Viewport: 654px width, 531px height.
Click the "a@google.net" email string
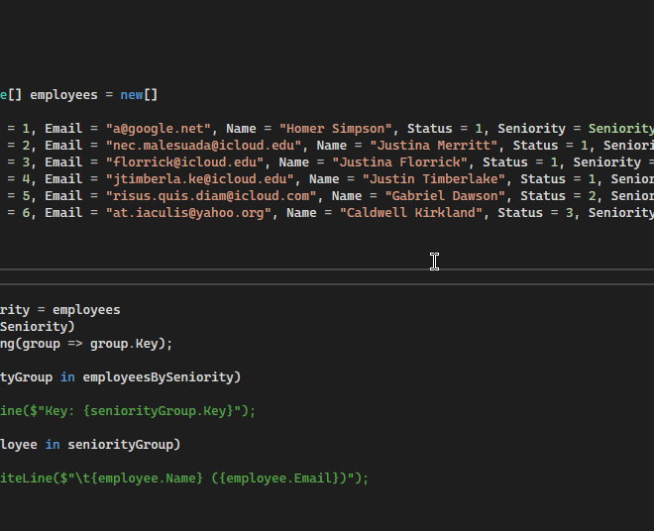[159, 129]
